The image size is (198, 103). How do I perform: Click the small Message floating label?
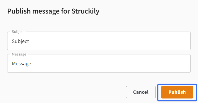[x=19, y=54]
